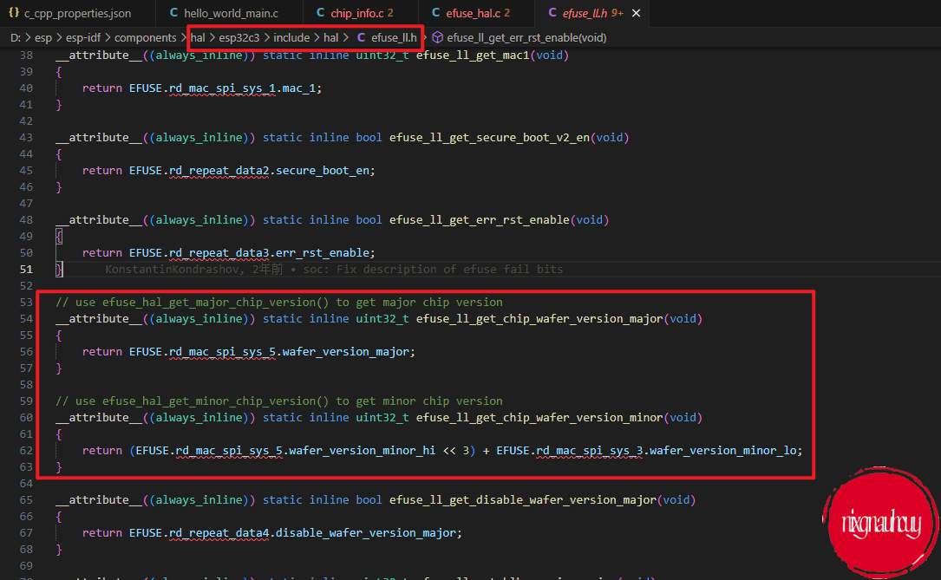Close the efuse_ll.h editor tab
This screenshot has height=580, width=941.
[x=637, y=14]
